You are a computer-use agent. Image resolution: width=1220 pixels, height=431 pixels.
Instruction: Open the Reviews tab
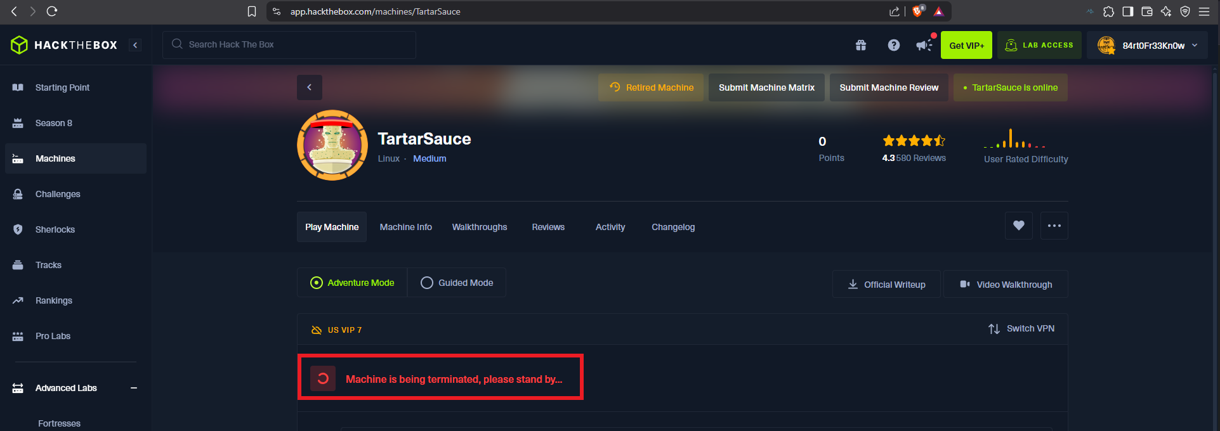point(548,227)
